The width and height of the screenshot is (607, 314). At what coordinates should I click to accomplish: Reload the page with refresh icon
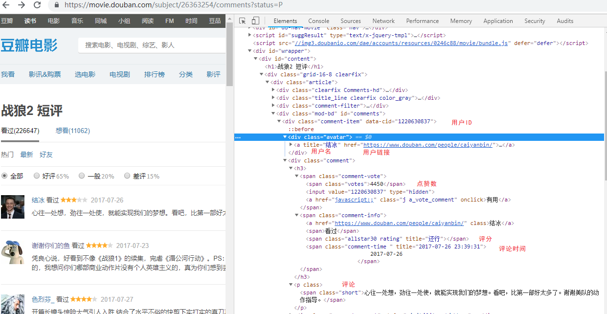[x=37, y=5]
